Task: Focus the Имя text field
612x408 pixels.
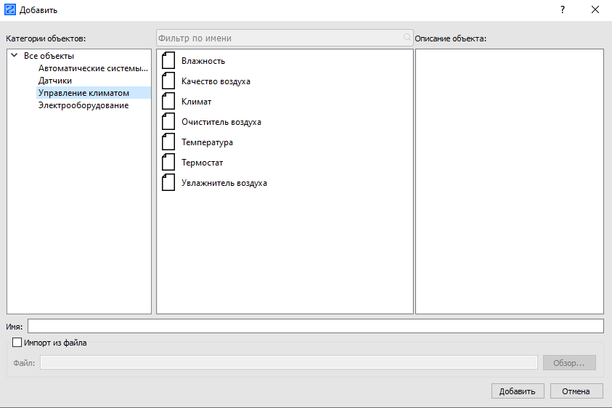Action: tap(315, 326)
